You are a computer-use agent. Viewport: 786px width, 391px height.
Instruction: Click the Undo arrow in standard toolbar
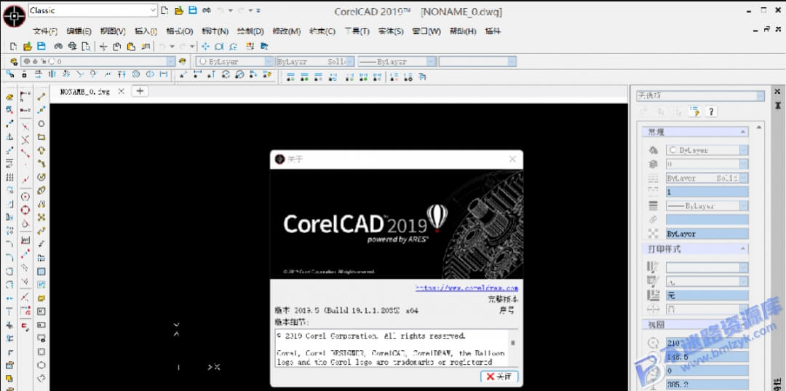tap(162, 46)
